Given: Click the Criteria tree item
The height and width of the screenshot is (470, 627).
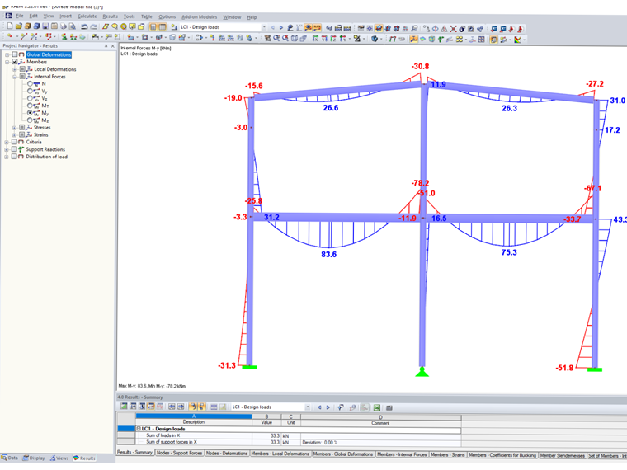Looking at the screenshot, I should click(34, 142).
